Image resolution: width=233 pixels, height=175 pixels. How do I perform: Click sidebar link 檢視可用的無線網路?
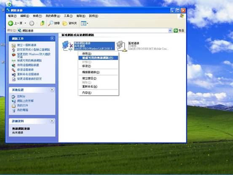[29, 61]
